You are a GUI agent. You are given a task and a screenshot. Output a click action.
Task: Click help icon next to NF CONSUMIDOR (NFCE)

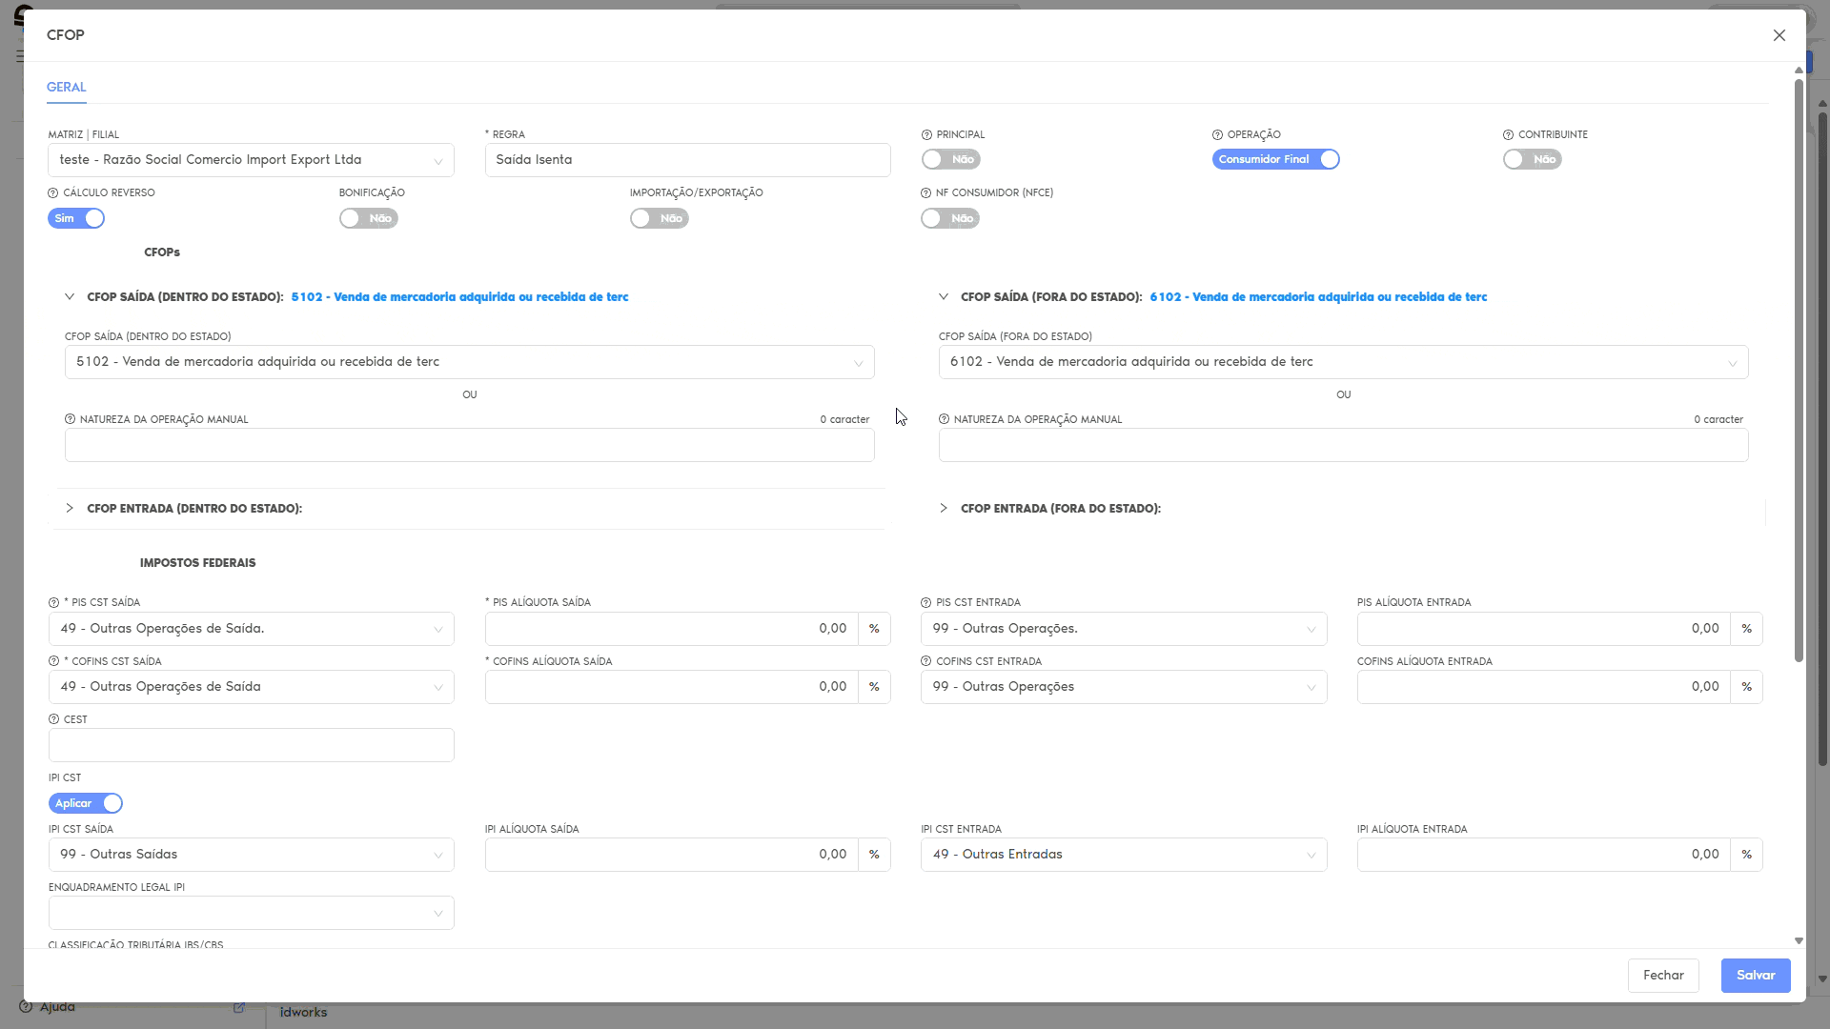tap(925, 193)
